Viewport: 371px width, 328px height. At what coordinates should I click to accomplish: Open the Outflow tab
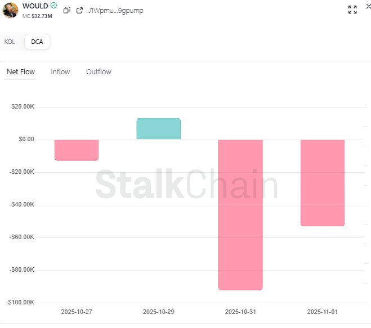tap(99, 71)
